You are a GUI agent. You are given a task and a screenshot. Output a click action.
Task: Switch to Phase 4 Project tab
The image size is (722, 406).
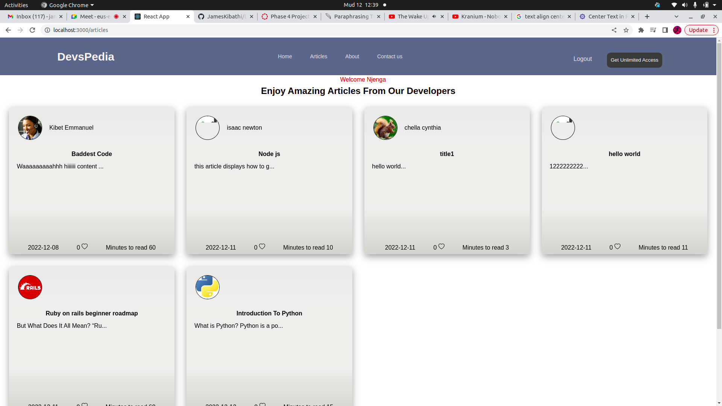click(290, 17)
